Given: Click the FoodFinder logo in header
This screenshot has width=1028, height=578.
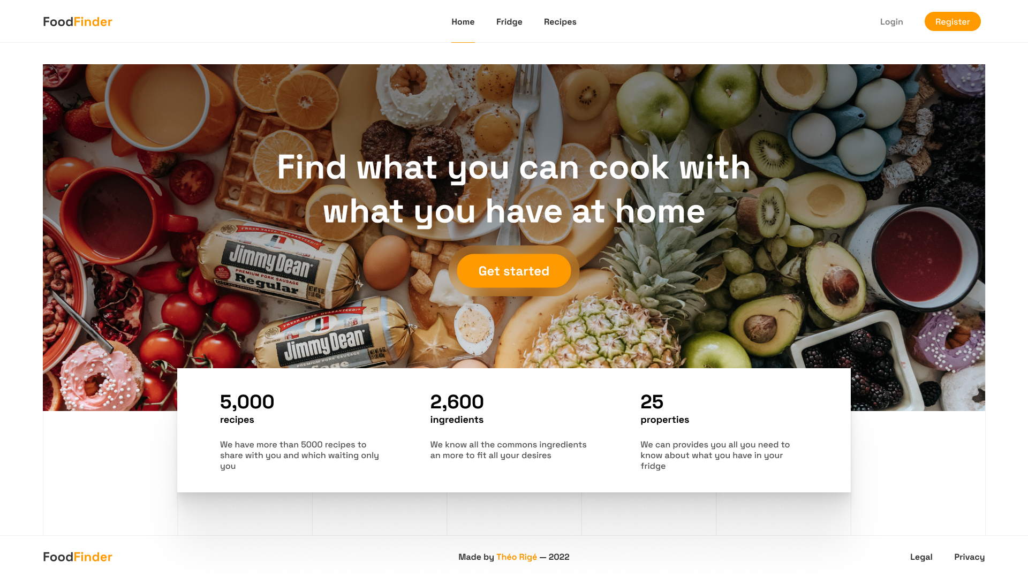Looking at the screenshot, I should [78, 21].
